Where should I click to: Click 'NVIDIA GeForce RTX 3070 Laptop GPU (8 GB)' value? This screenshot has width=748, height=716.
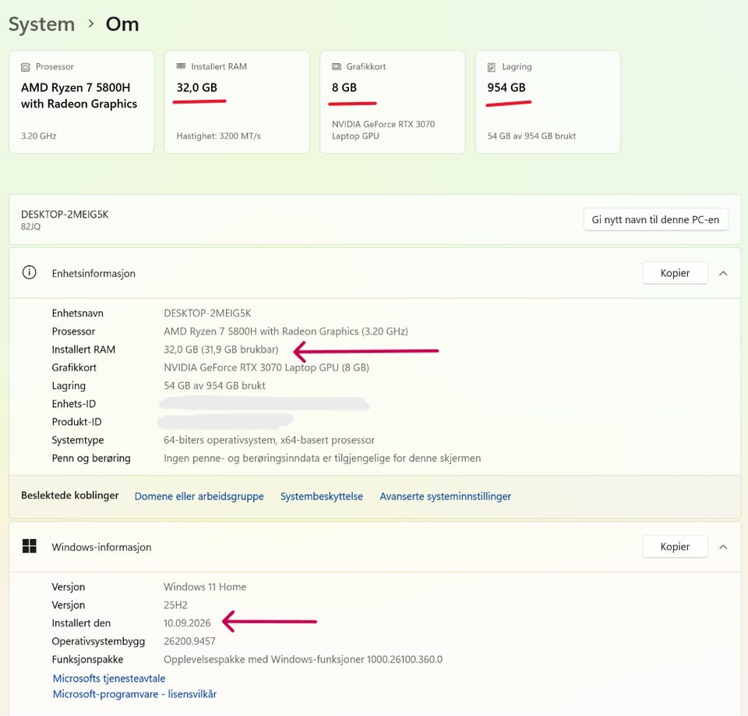(266, 368)
